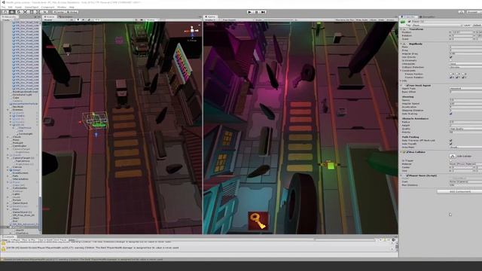Open the Account dropdown in the toolbar

tap(474, 12)
